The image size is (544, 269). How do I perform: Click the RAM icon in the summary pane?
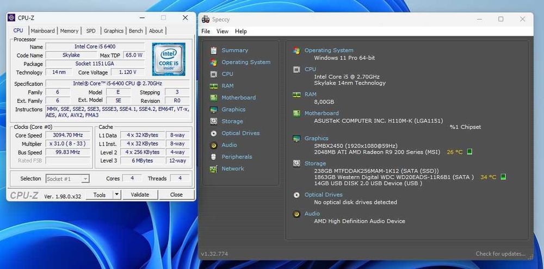pyautogui.click(x=296, y=95)
